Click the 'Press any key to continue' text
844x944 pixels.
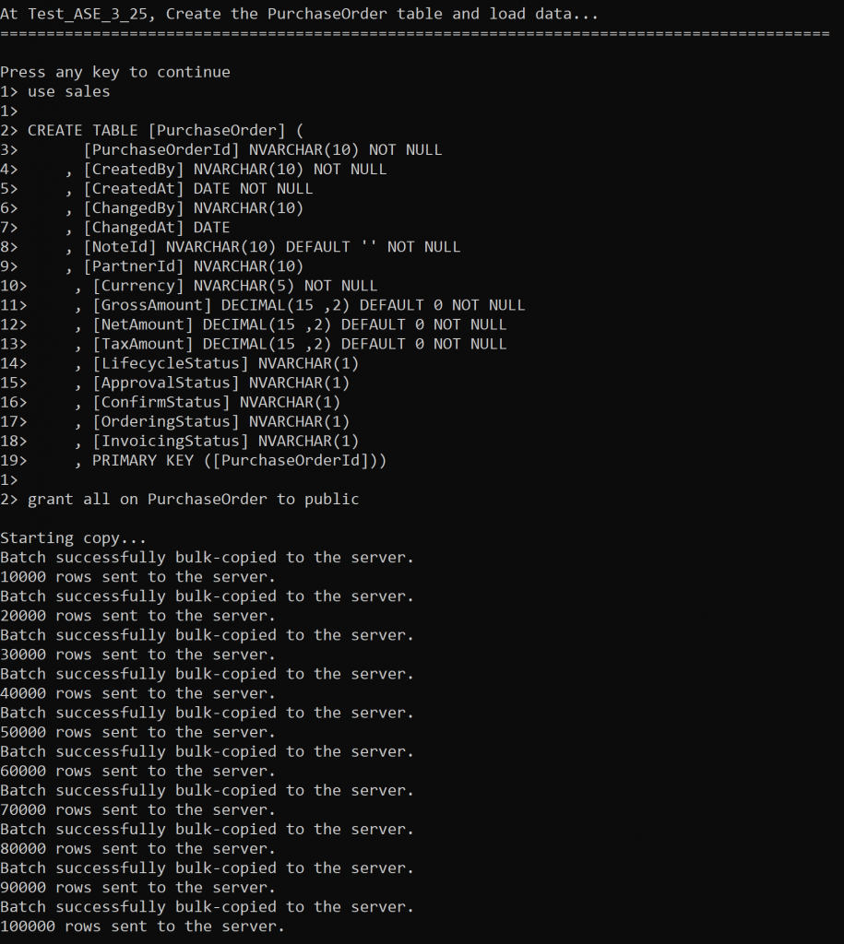click(x=115, y=72)
